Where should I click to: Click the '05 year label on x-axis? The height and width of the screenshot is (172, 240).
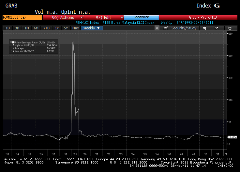[x=145, y=154]
